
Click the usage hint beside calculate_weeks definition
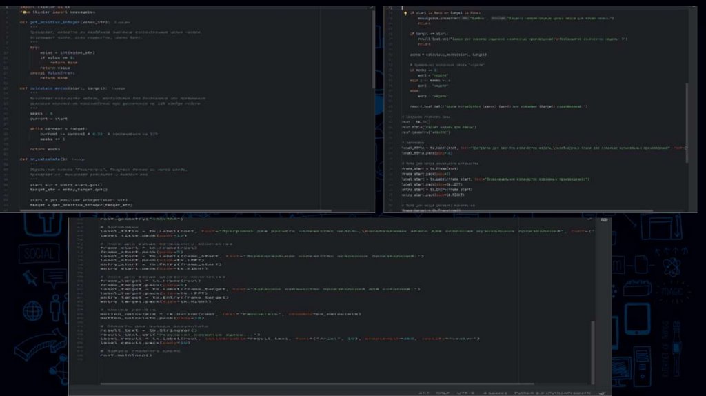tap(119, 88)
